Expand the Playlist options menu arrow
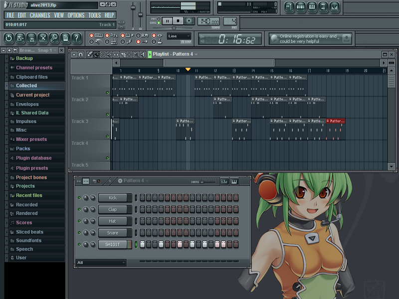This screenshot has width=399, height=299. tap(74, 54)
